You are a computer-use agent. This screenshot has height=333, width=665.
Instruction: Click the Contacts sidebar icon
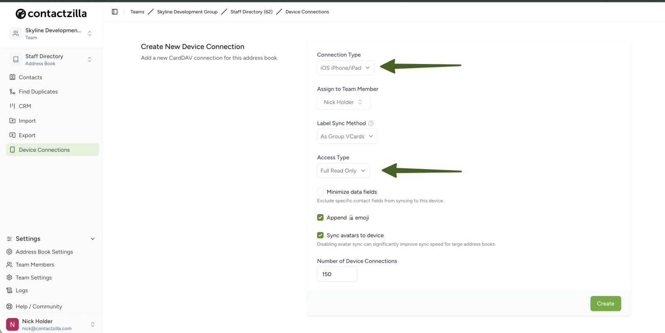click(12, 77)
